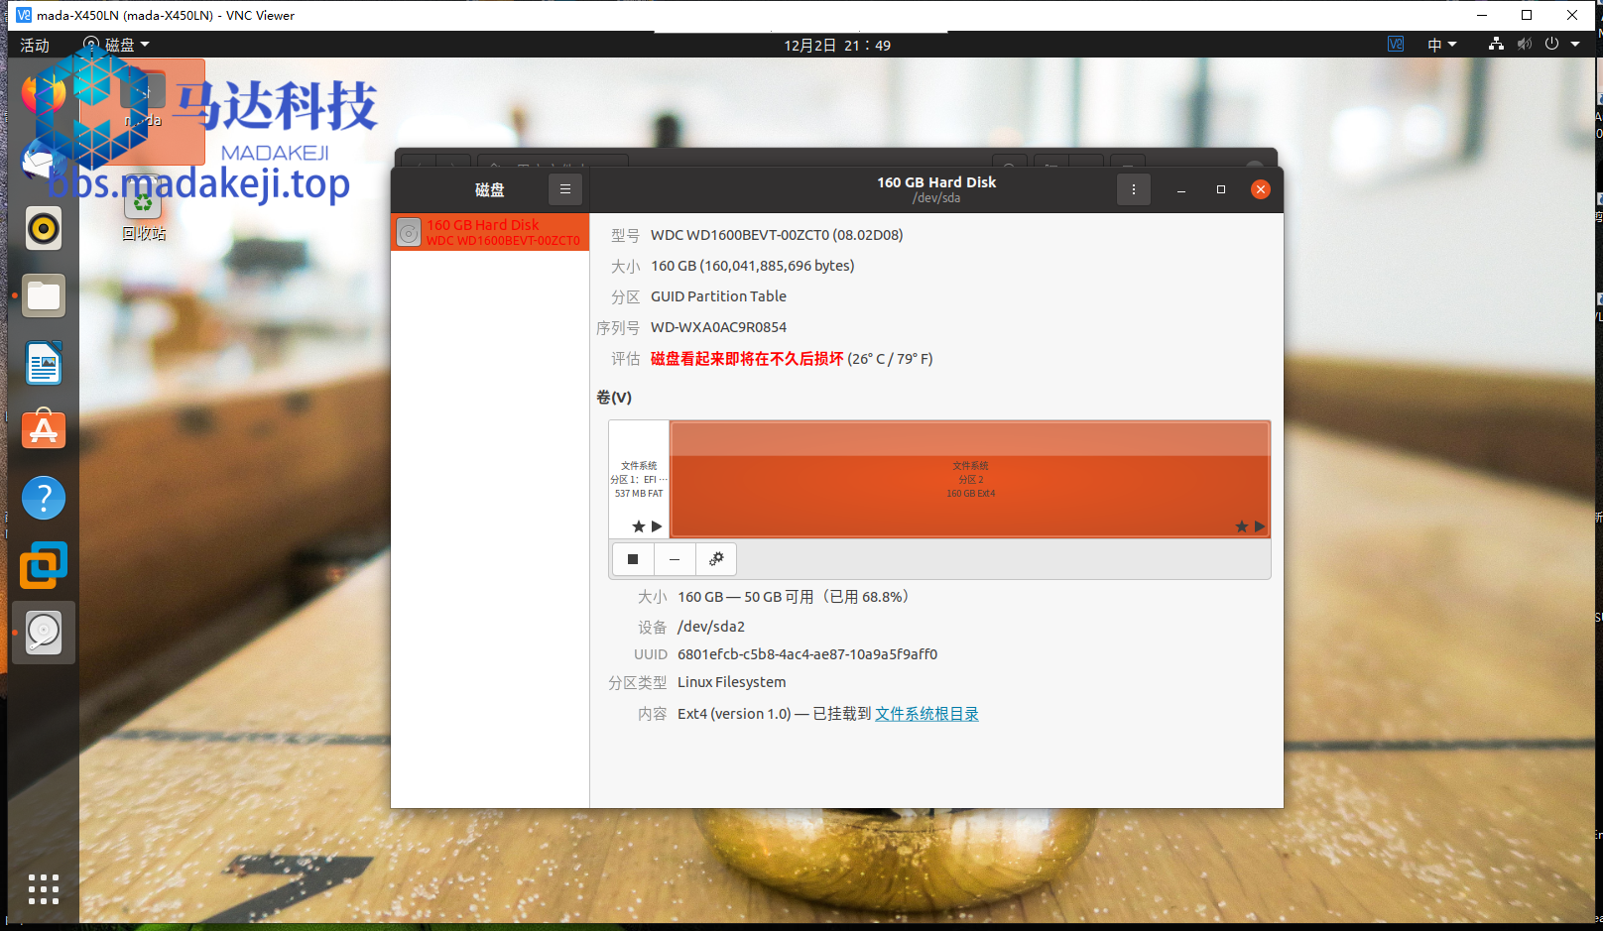Screen dimensions: 1603x931
Task: Show applications grid from dock
Action: pyautogui.click(x=44, y=889)
